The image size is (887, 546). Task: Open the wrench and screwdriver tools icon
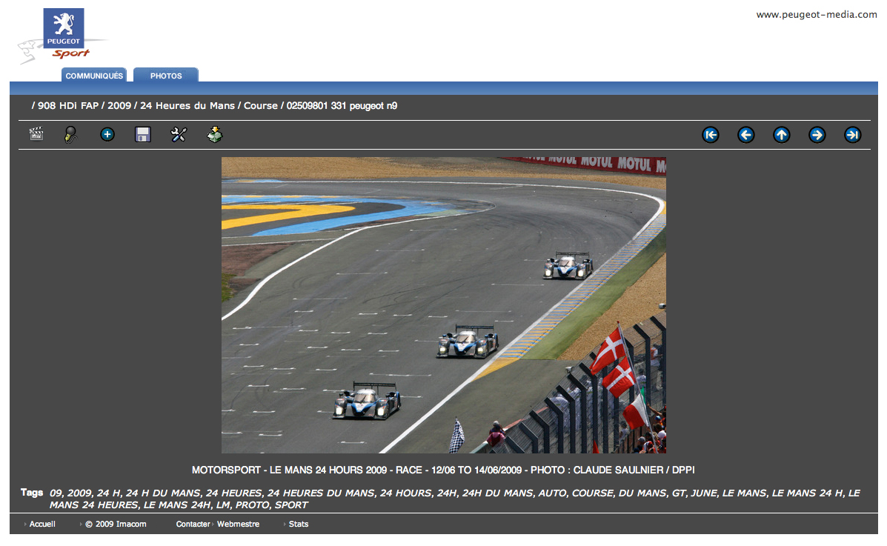[179, 135]
